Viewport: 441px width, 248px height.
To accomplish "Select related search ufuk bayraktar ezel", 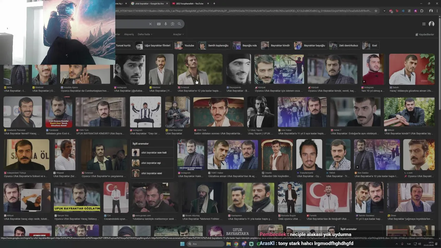I will [x=152, y=173].
